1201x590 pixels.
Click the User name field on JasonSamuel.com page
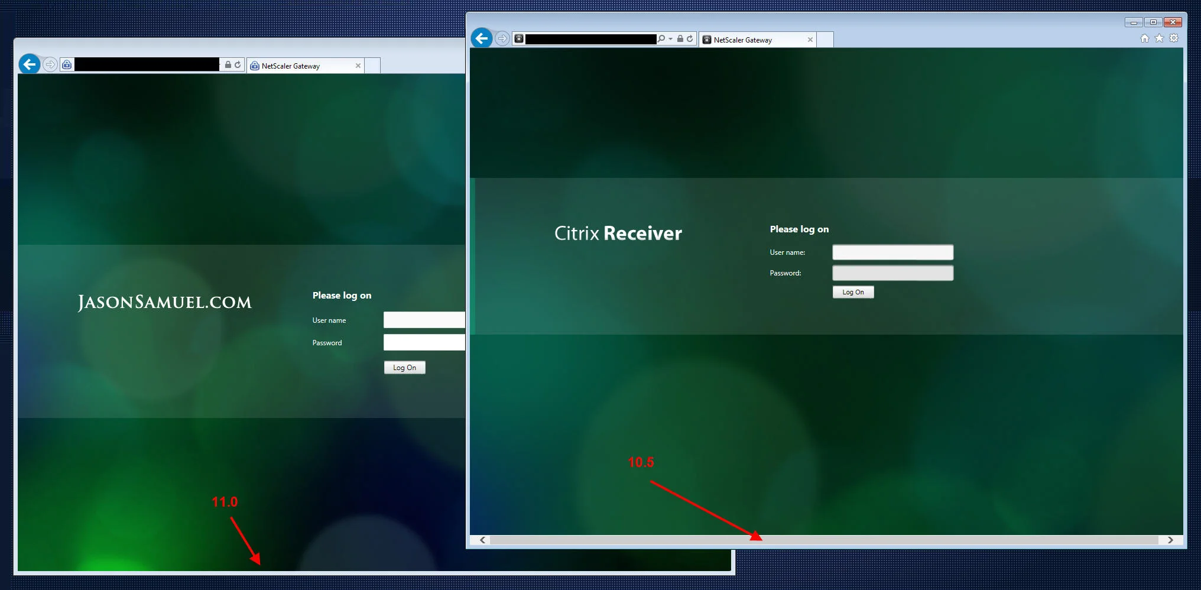424,320
